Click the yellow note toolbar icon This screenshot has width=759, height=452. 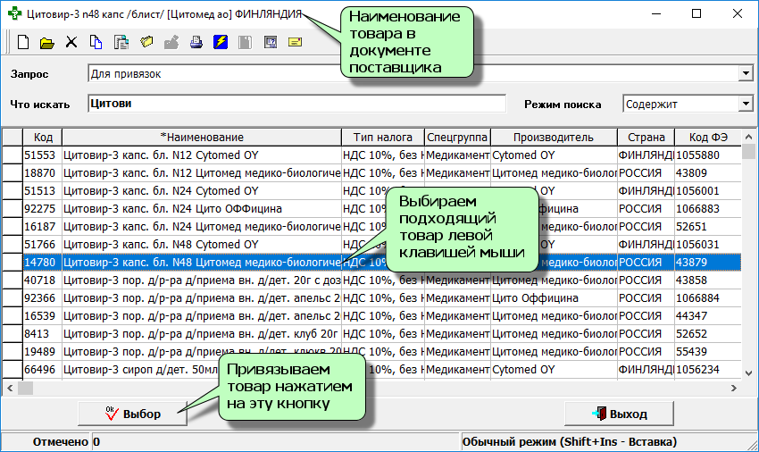coord(295,42)
